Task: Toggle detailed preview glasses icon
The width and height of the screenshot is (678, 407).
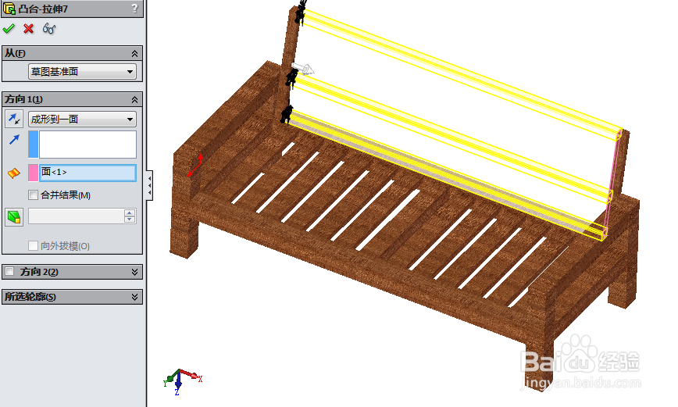Action: (49, 29)
